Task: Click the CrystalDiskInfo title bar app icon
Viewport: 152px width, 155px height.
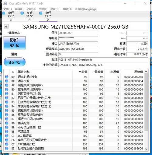Action: (x=5, y=3)
